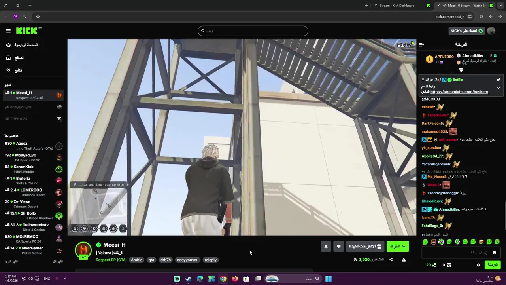506x285 pixels.
Task: Insert the green headphones emote
Action: [441, 242]
